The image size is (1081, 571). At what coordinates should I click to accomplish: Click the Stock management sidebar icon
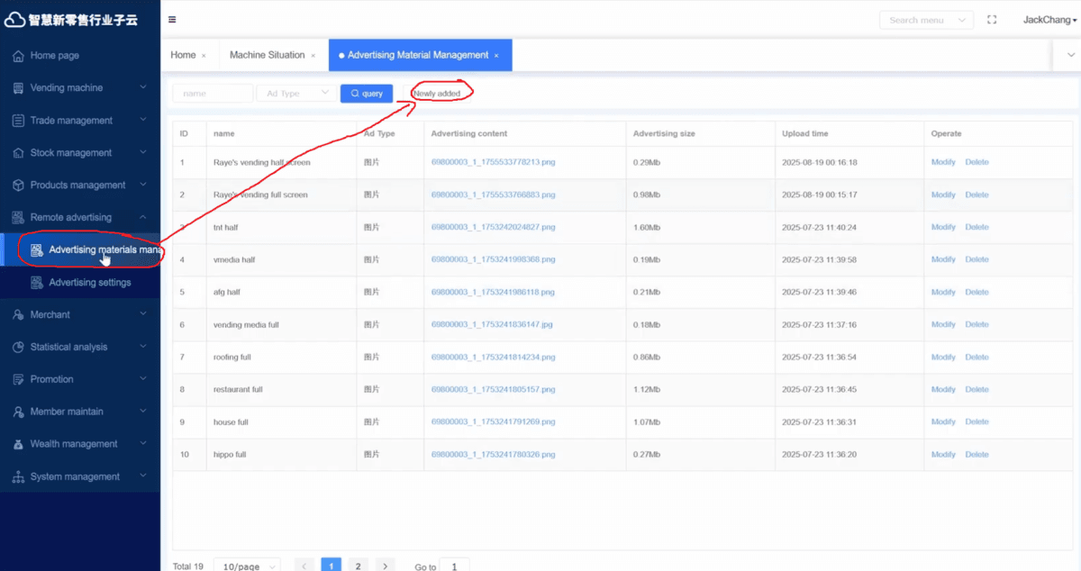click(18, 153)
